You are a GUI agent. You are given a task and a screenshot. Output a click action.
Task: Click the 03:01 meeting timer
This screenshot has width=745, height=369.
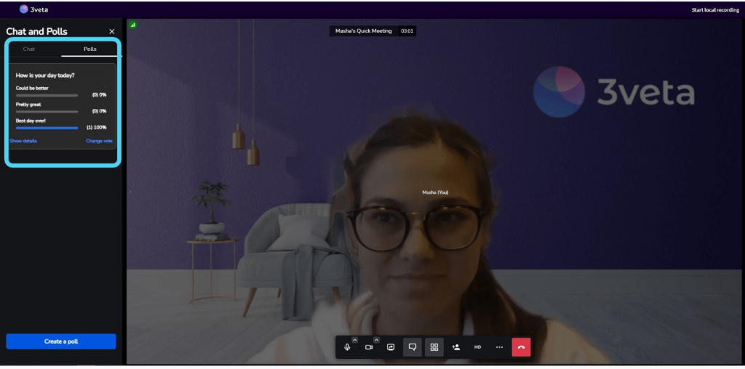click(x=407, y=31)
